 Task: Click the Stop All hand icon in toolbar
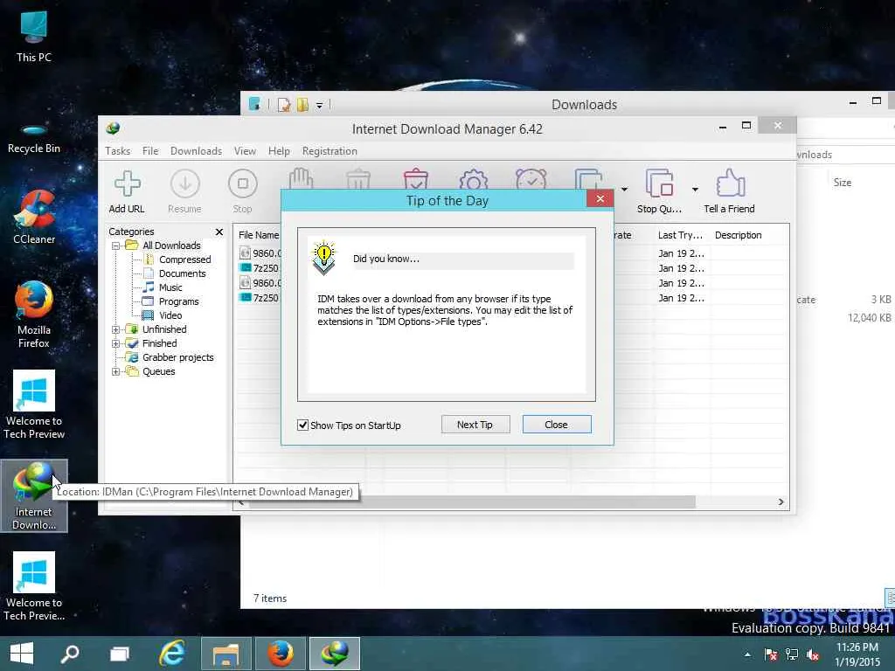point(301,178)
